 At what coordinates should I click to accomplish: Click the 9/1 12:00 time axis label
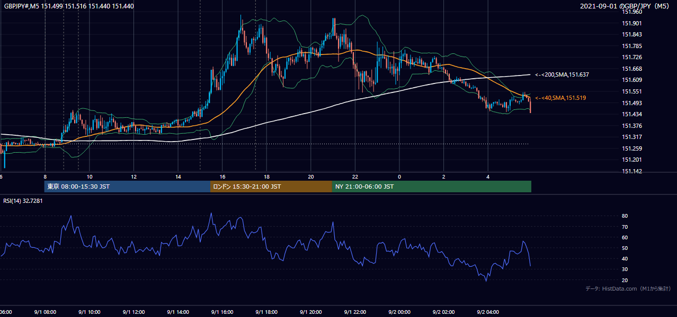pyautogui.click(x=133, y=312)
